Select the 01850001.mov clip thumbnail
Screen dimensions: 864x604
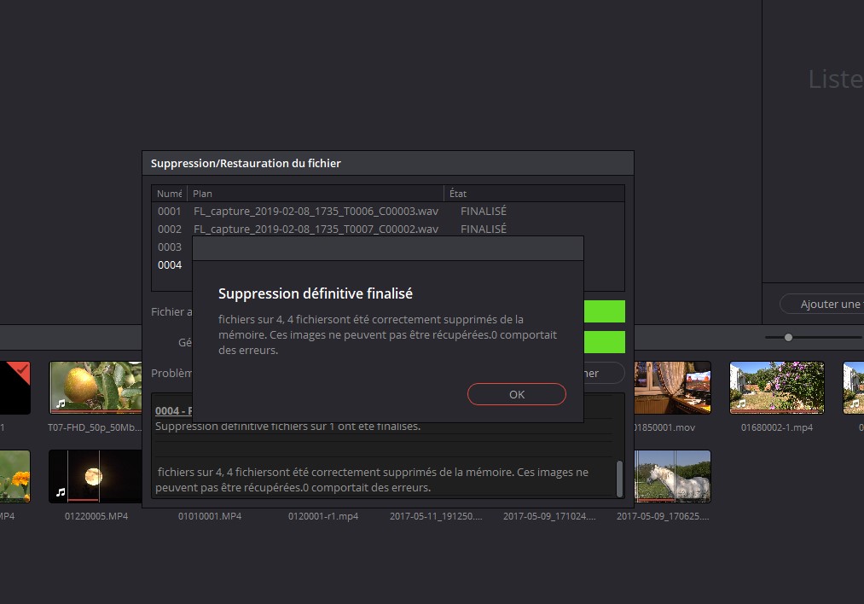(x=672, y=387)
